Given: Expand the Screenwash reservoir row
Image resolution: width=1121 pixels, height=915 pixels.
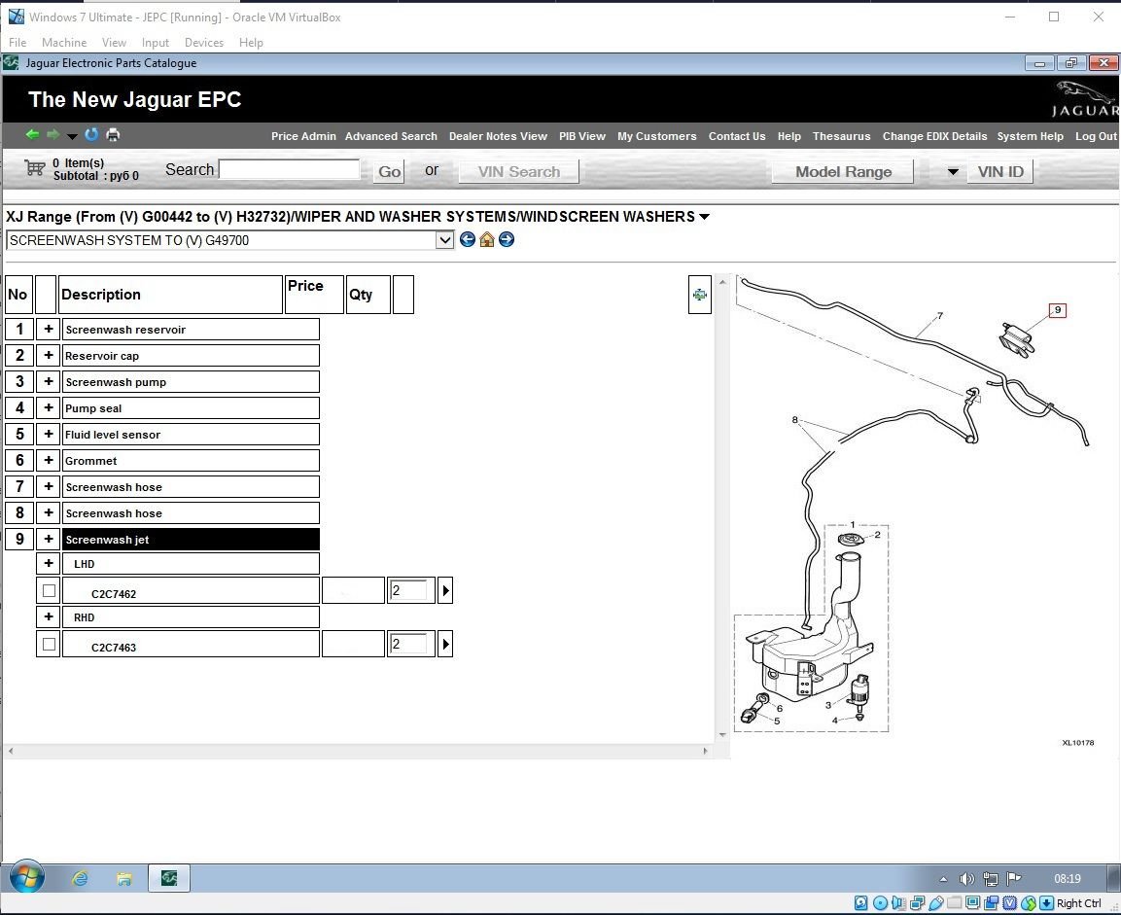Looking at the screenshot, I should pos(48,330).
